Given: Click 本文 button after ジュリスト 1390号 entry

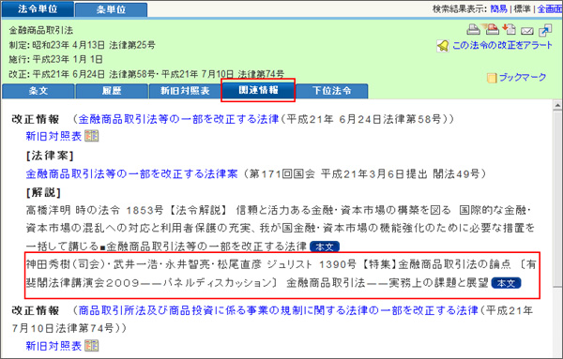Looking at the screenshot, I should tap(506, 283).
